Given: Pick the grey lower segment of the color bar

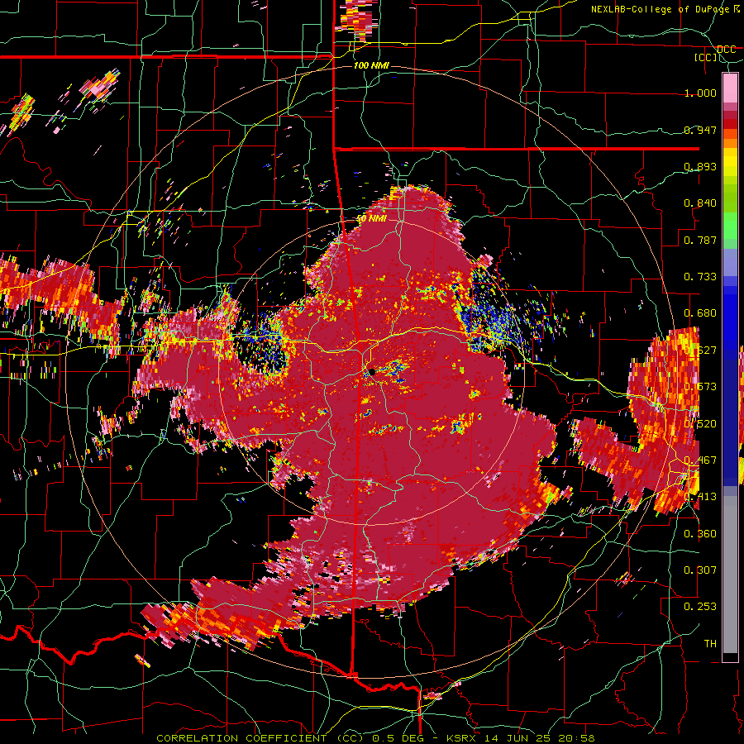Looking at the screenshot, I should coord(730,575).
